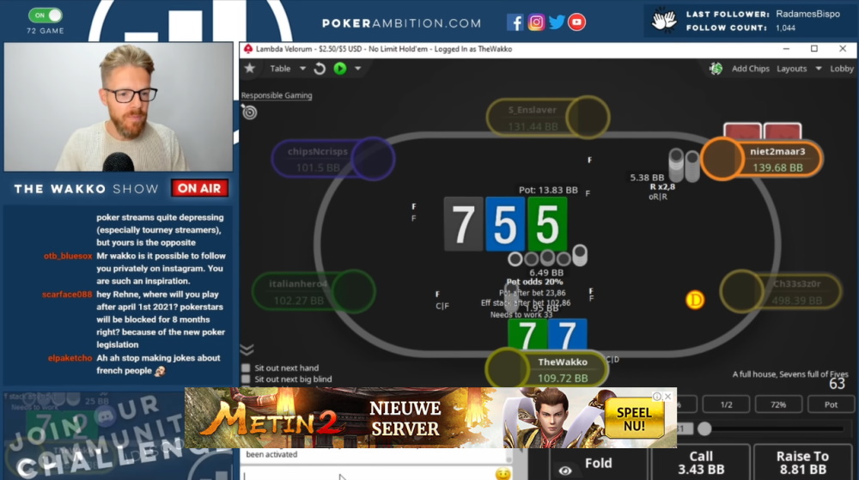Image resolution: width=859 pixels, height=480 pixels.
Task: Open the Responsible Gaming link
Action: [x=277, y=95]
